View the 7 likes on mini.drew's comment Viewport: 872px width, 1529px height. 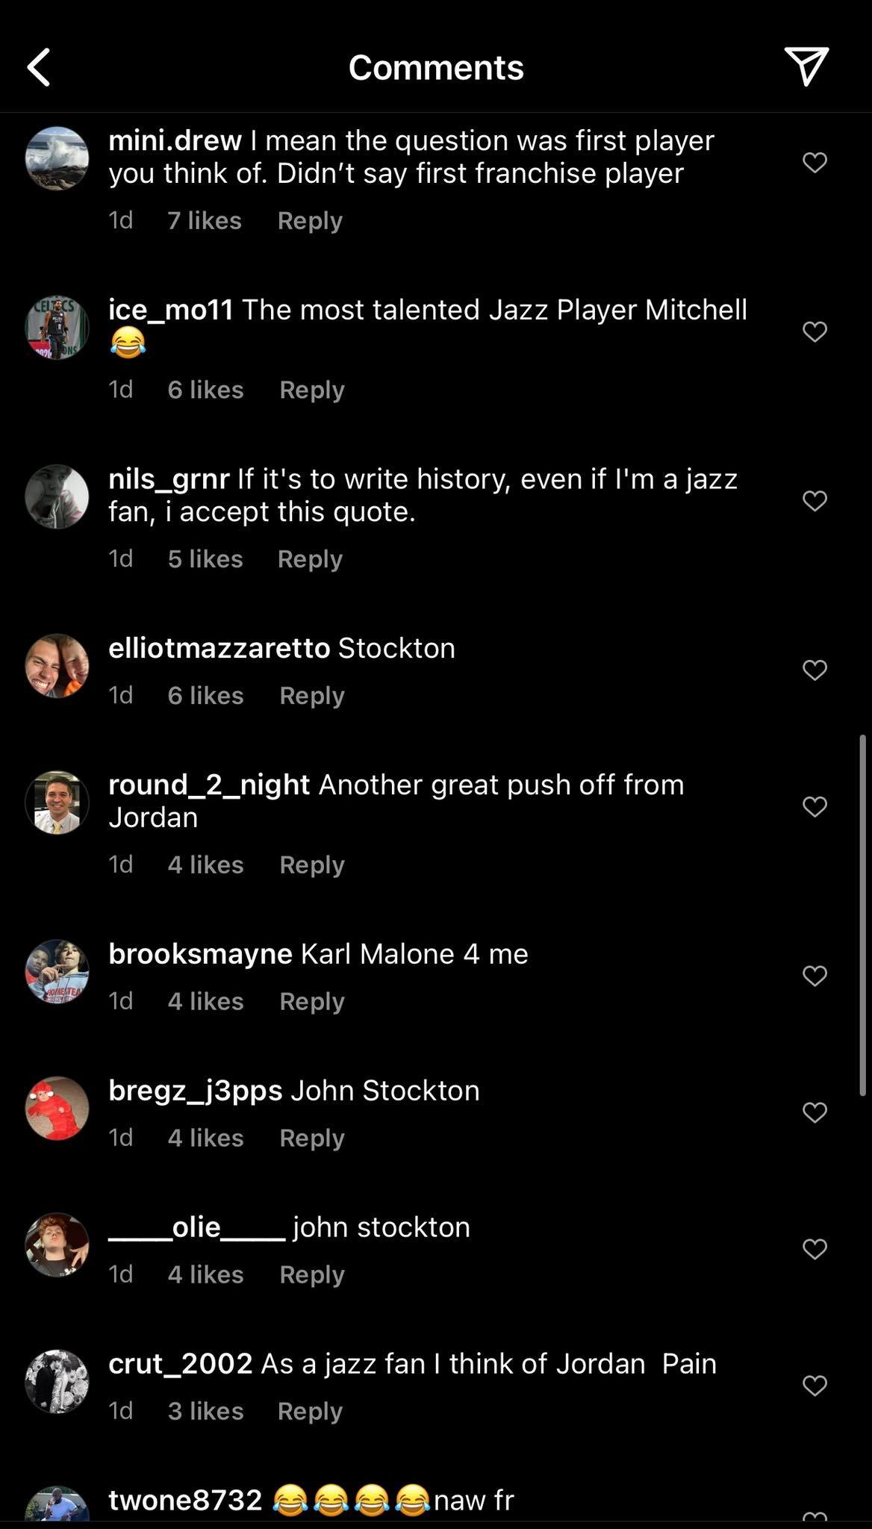coord(205,220)
